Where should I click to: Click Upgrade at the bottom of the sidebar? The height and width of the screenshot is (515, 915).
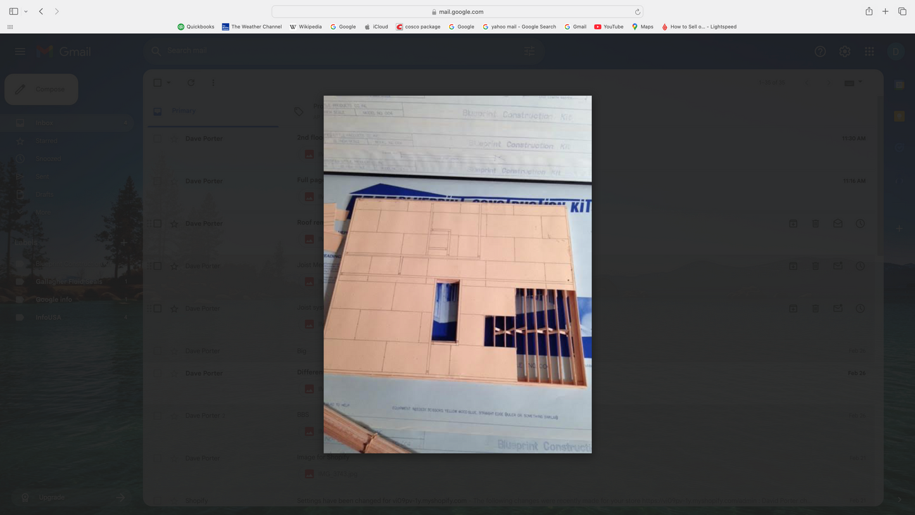[x=51, y=497]
